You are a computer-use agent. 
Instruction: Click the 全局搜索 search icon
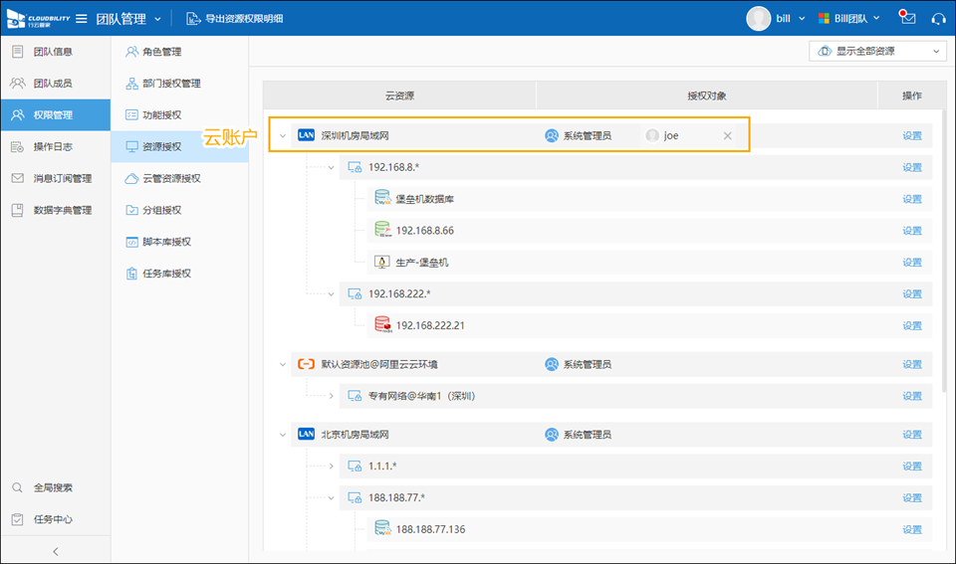pyautogui.click(x=18, y=487)
